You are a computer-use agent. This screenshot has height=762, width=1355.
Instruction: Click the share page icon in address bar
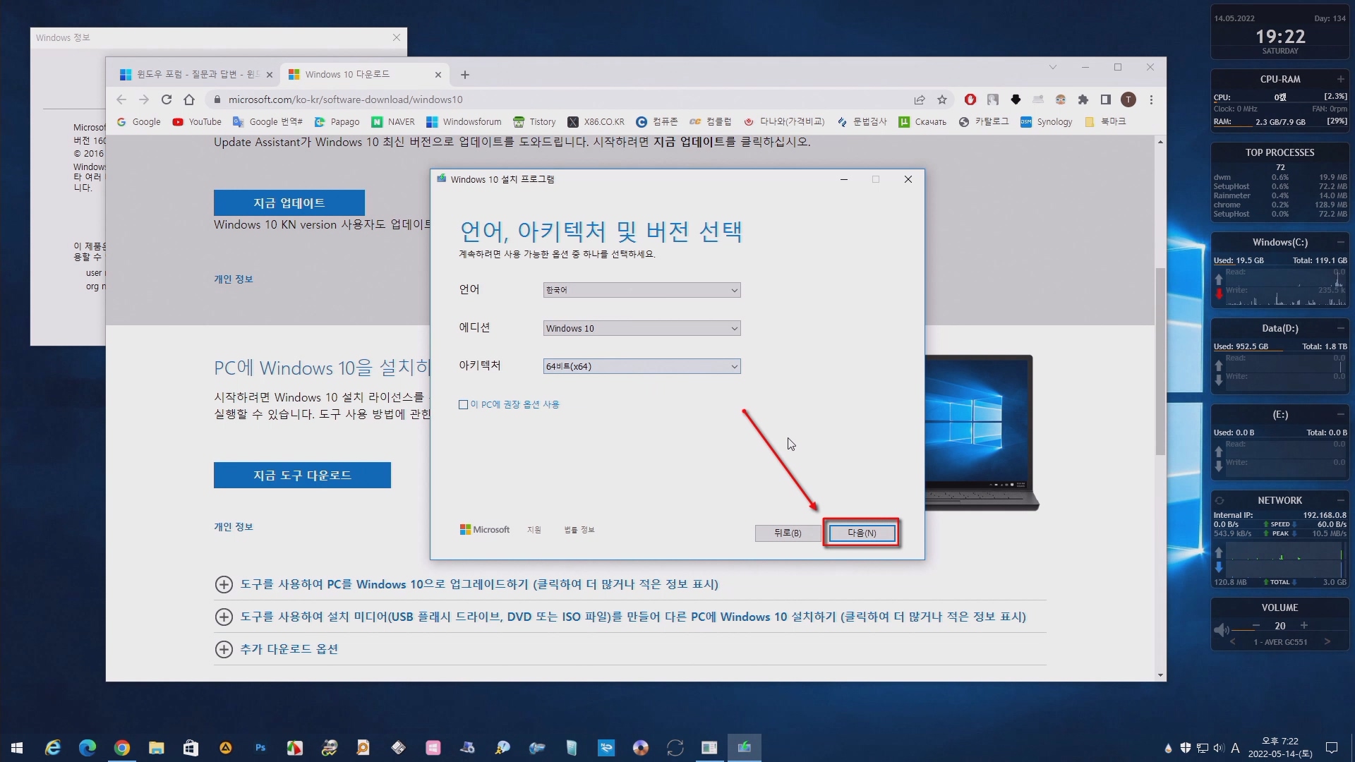coord(920,99)
